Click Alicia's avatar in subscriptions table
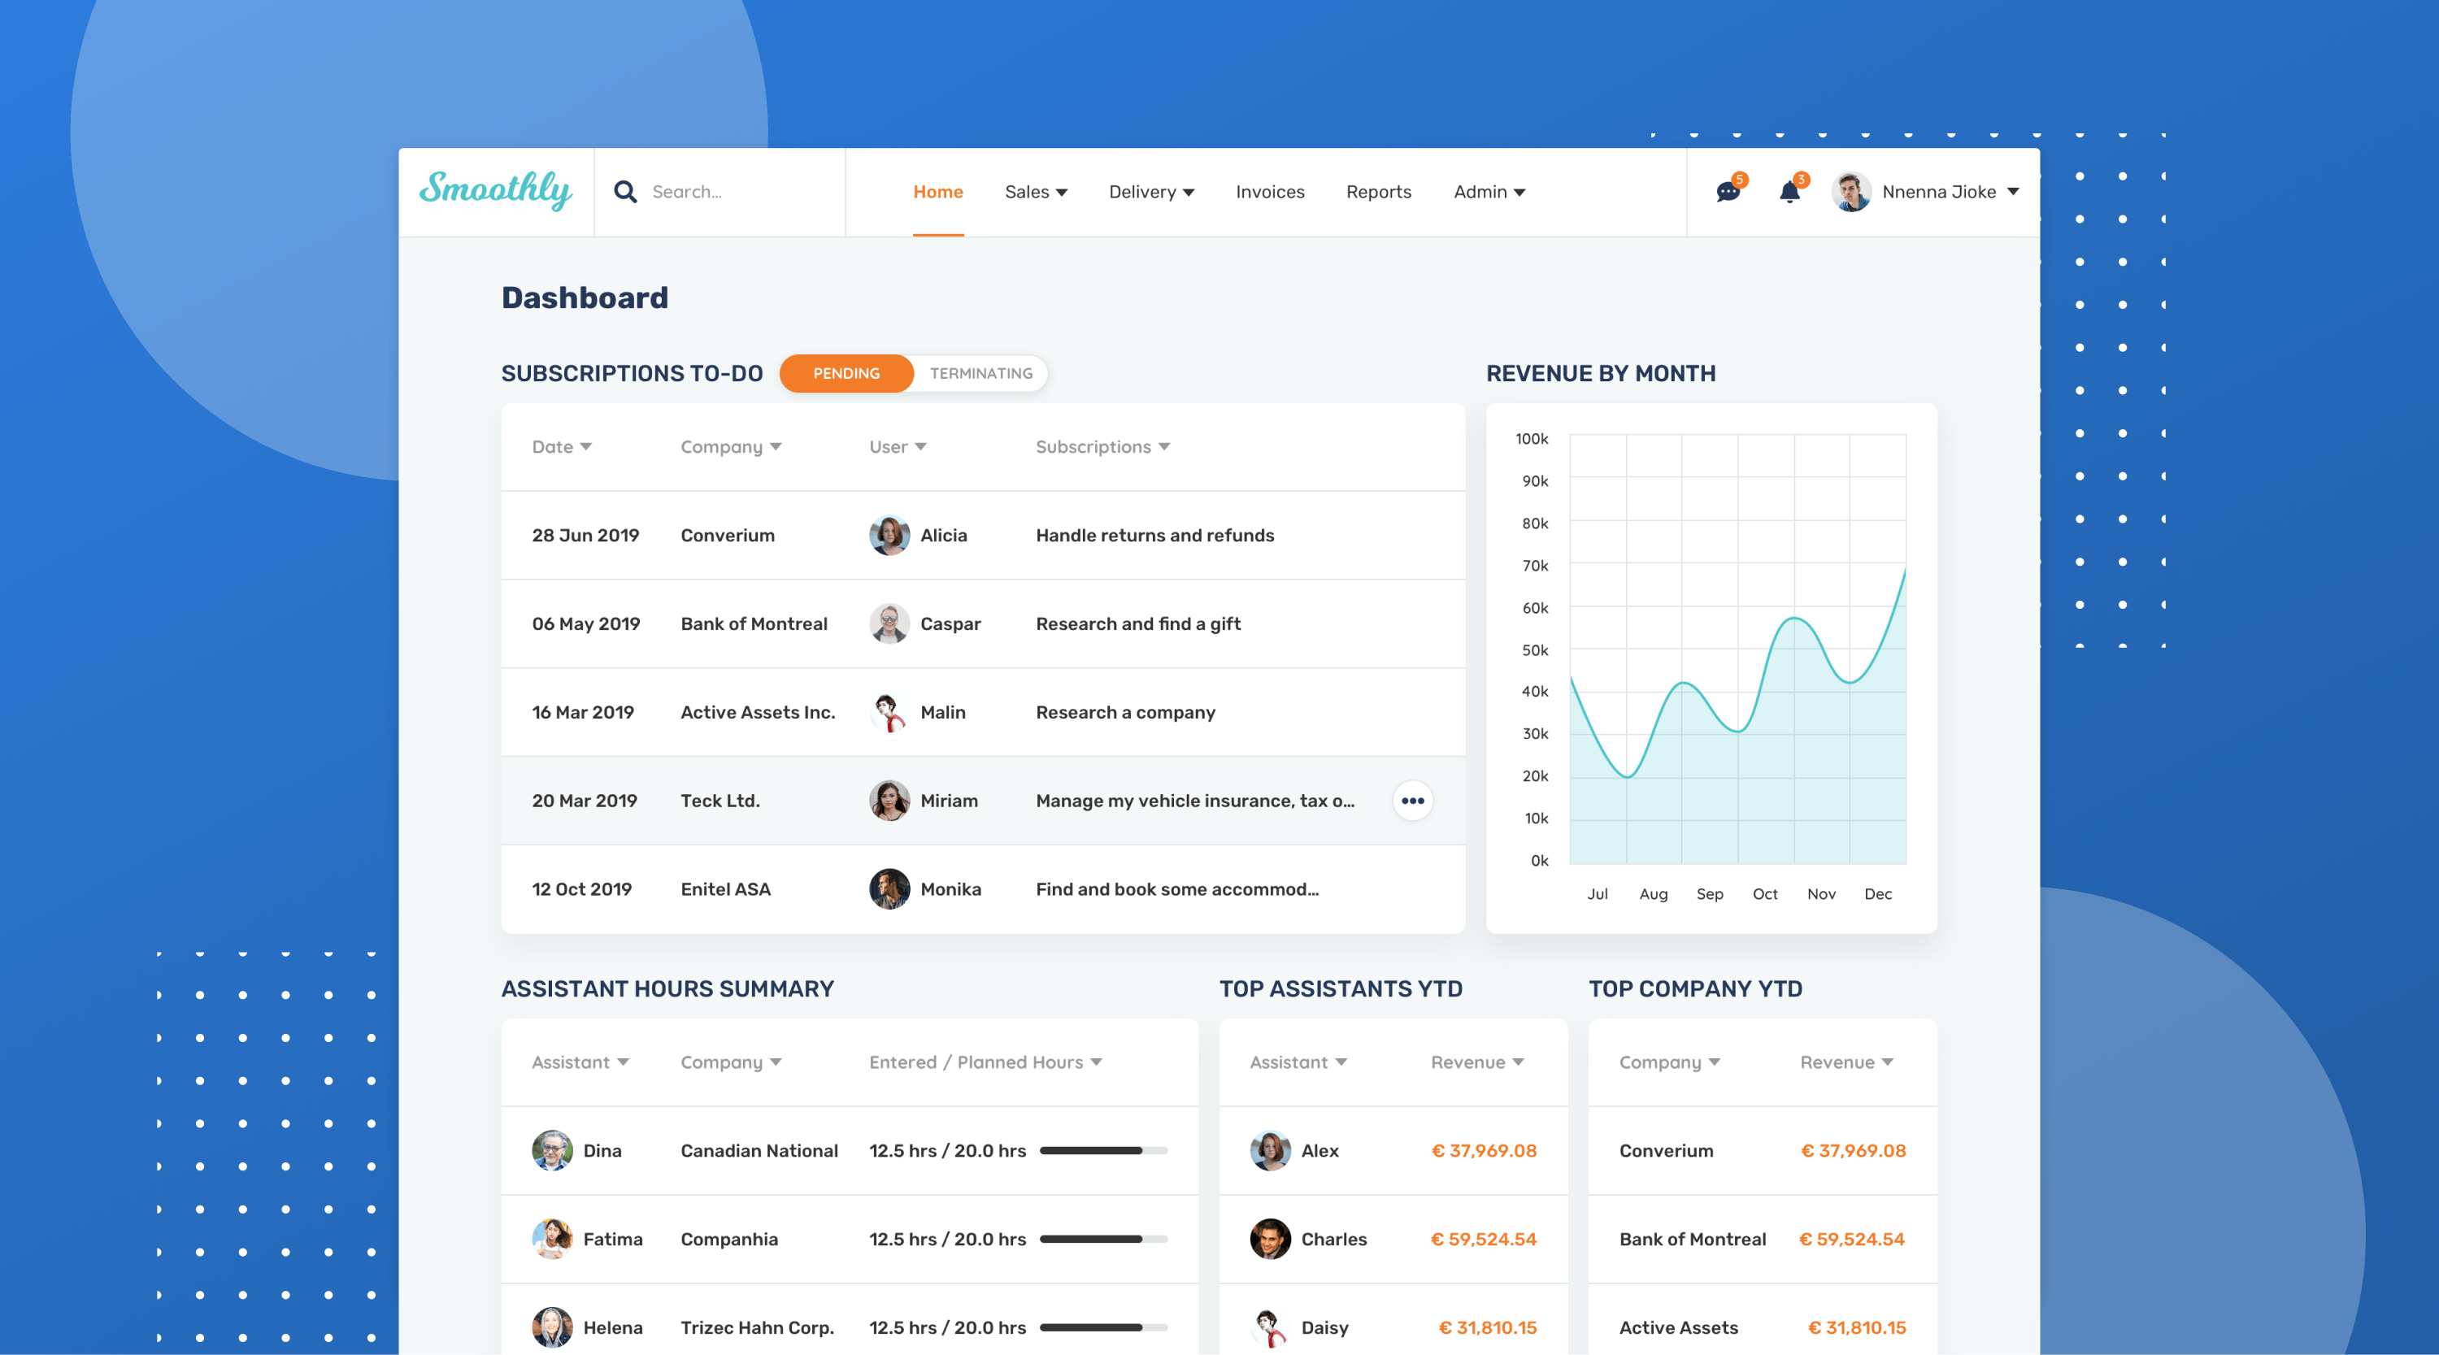Image resolution: width=2439 pixels, height=1355 pixels. click(889, 535)
